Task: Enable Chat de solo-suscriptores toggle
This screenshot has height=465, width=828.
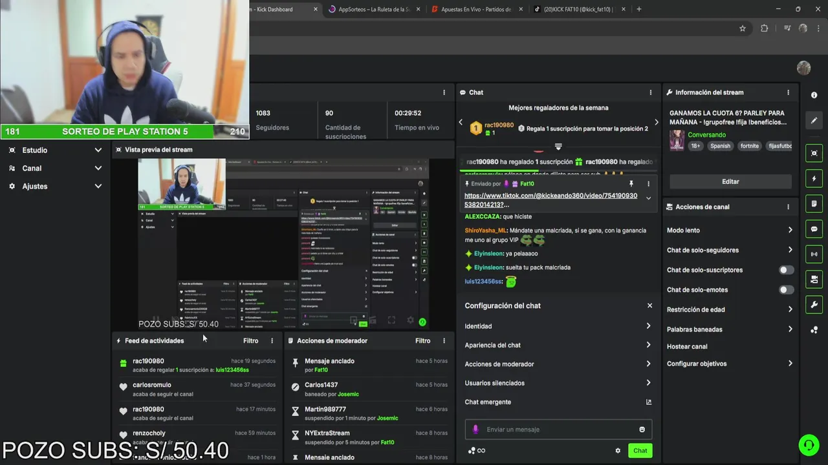Action: pos(785,270)
